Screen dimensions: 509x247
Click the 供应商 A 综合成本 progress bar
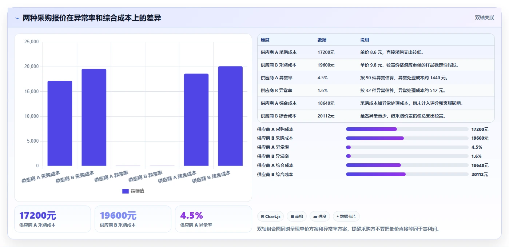point(407,166)
